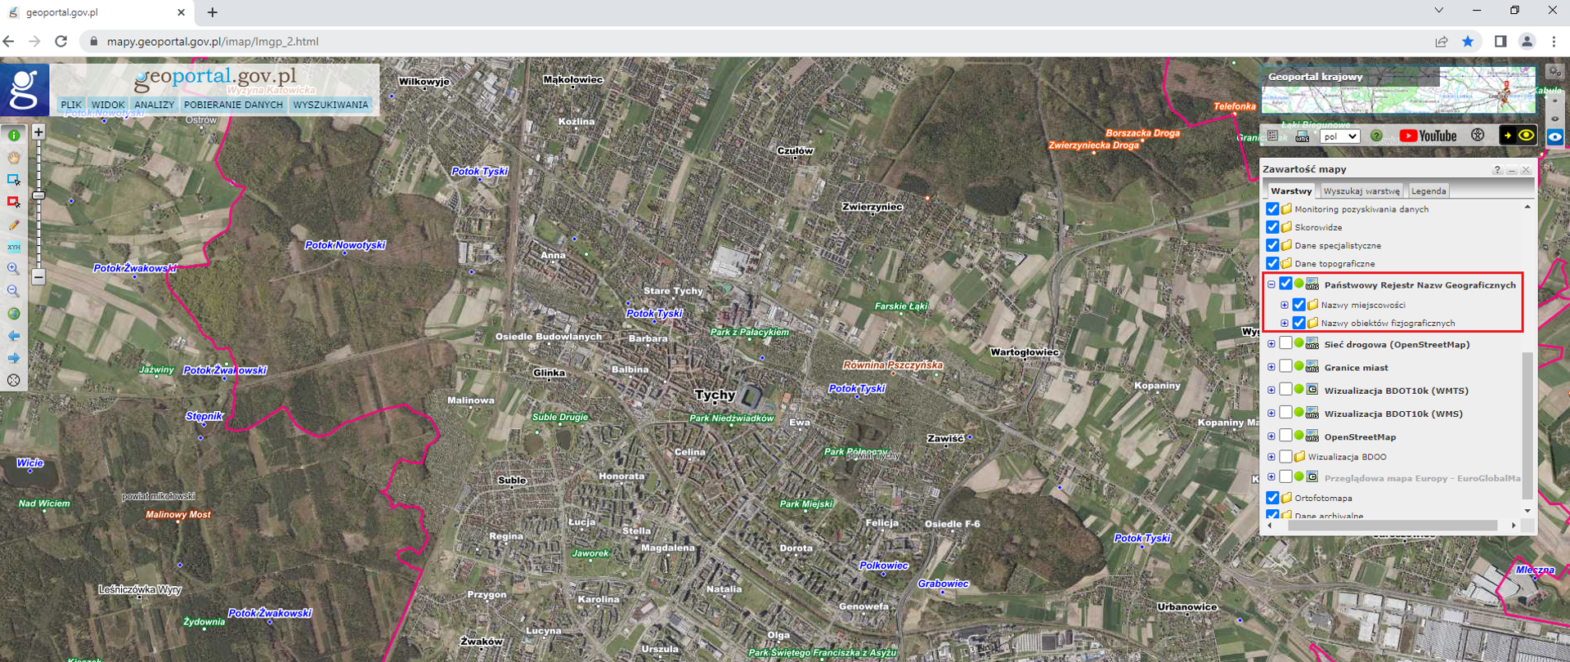Disable the Ortofotomapa layer checkbox

pyautogui.click(x=1272, y=498)
